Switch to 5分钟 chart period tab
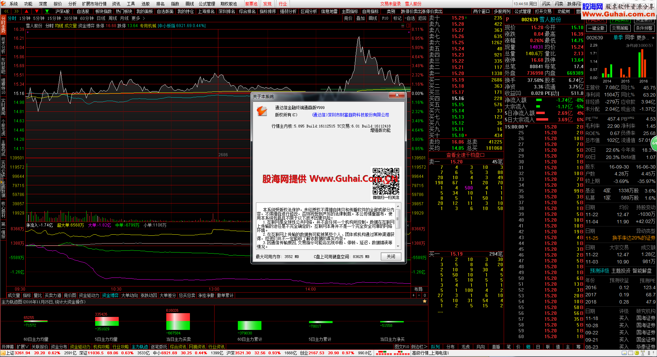The width and height of the screenshot is (657, 357). click(x=39, y=18)
